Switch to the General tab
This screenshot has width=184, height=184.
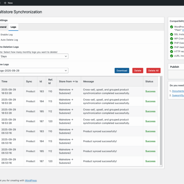tap(3, 27)
